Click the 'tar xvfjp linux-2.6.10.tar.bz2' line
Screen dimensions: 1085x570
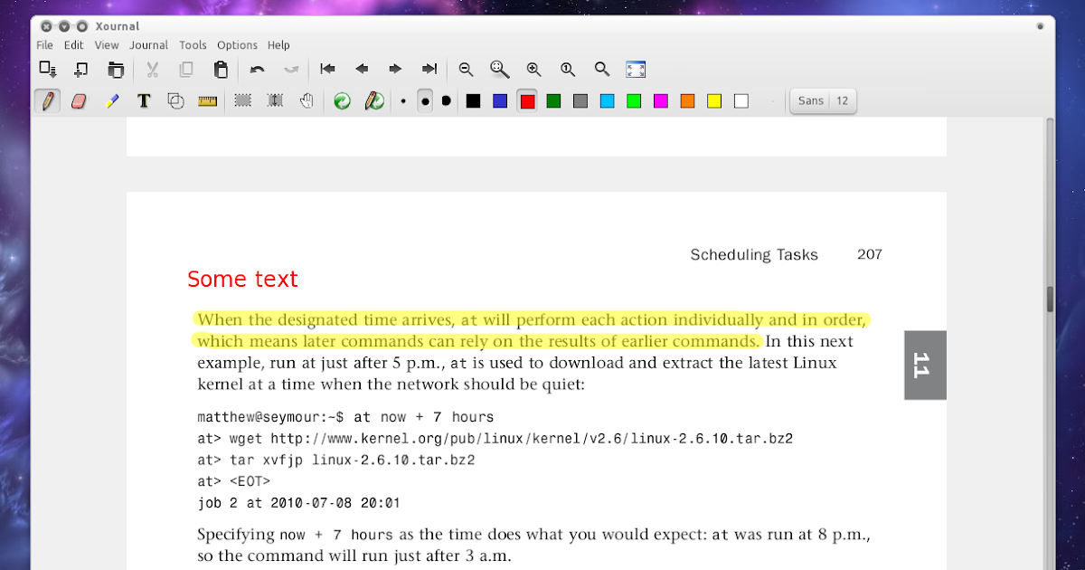click(x=353, y=460)
